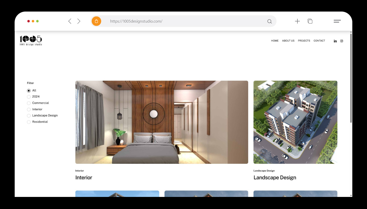Viewport: 367px width, 209px height.
Task: Open the PROJECTS menu item
Action: pyautogui.click(x=304, y=41)
